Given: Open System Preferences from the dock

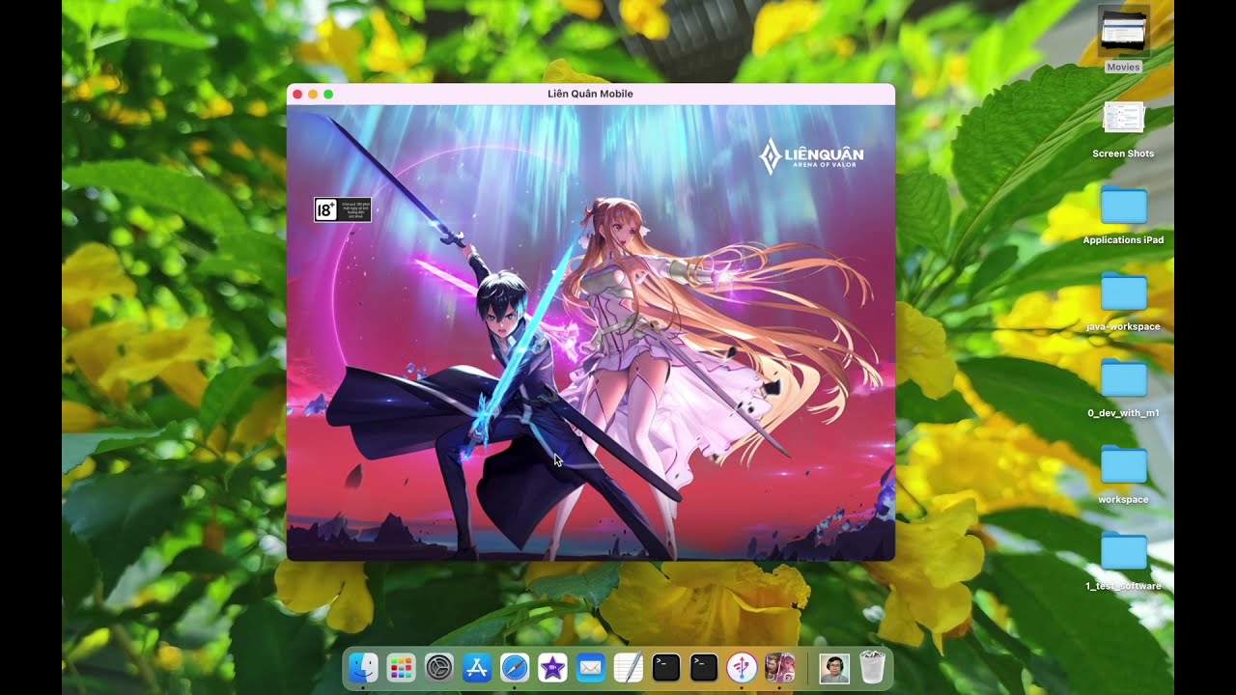Looking at the screenshot, I should [x=439, y=668].
